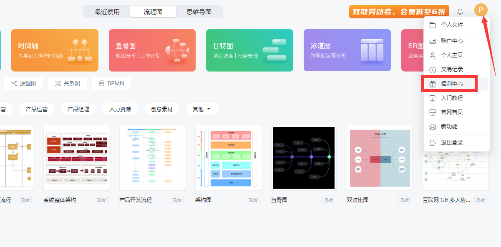Click the person icon beside 个人主页
The height and width of the screenshot is (247, 501).
point(433,55)
